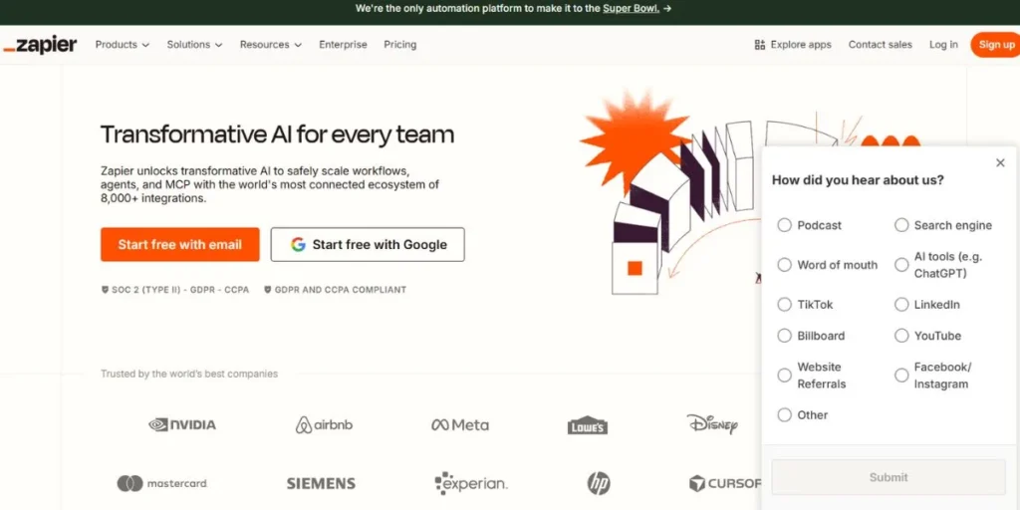Click 'How did you hear about us?' text

tap(858, 180)
